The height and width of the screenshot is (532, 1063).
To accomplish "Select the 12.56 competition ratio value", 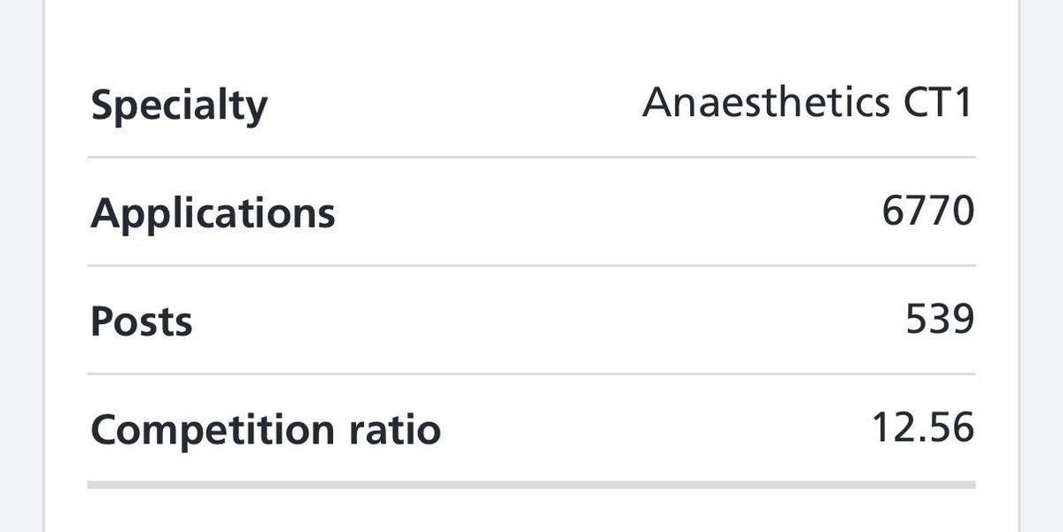I will click(x=922, y=429).
